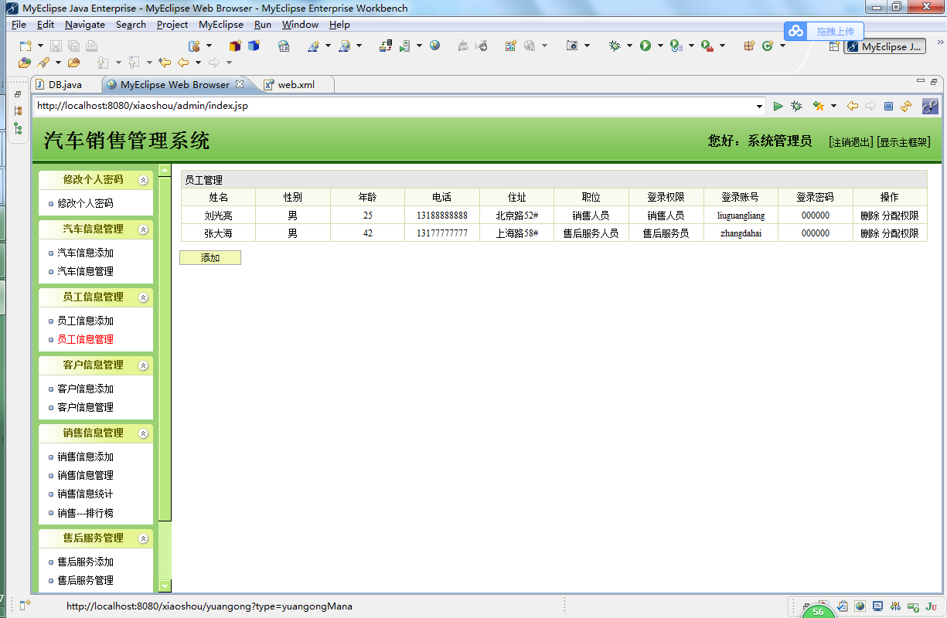Close the MyEclipse Web Browser tab
947x618 pixels.
(240, 84)
